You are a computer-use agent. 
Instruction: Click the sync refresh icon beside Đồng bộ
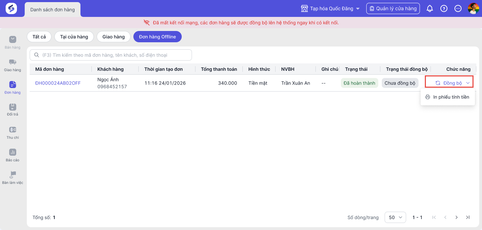[x=438, y=83]
